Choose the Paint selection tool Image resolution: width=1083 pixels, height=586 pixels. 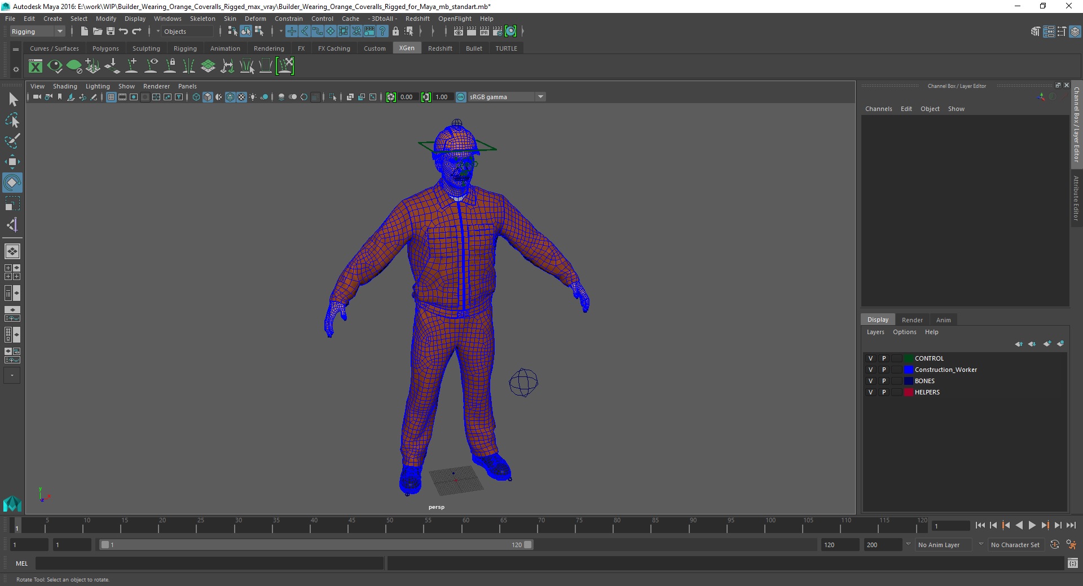coord(12,141)
